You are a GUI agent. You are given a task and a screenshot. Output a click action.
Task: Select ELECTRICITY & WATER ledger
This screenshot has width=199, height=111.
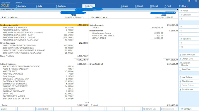(14, 96)
